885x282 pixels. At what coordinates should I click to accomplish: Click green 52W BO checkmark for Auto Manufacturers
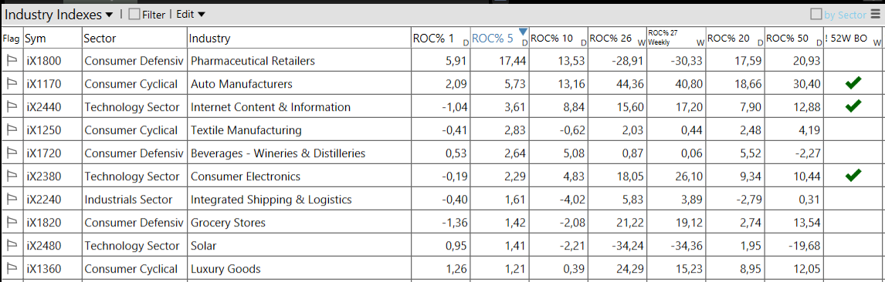(x=853, y=84)
